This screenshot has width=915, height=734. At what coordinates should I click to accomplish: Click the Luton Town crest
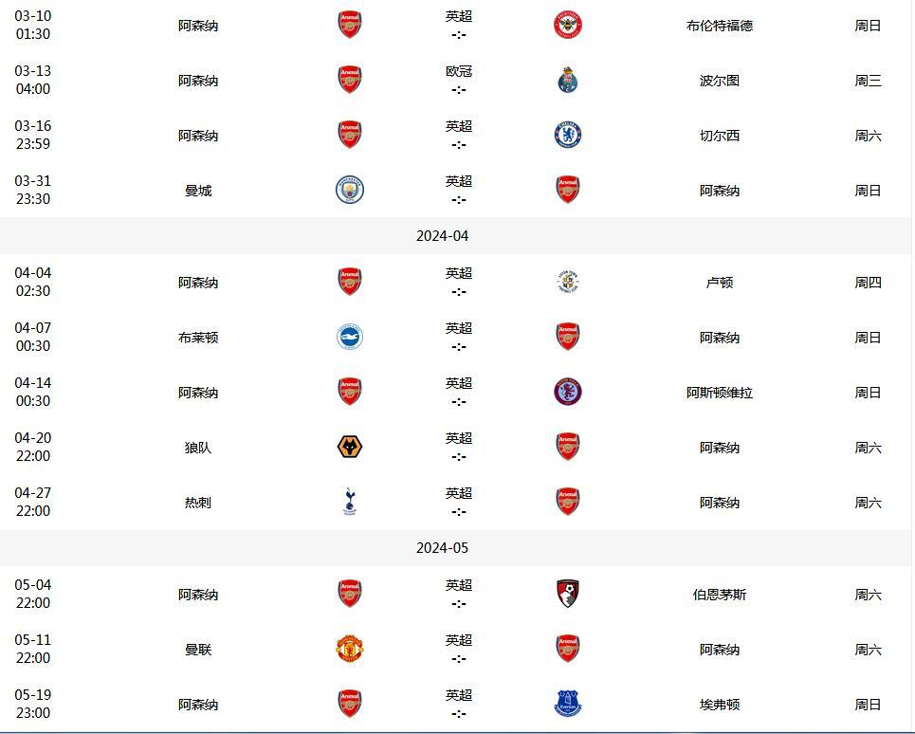pos(568,282)
